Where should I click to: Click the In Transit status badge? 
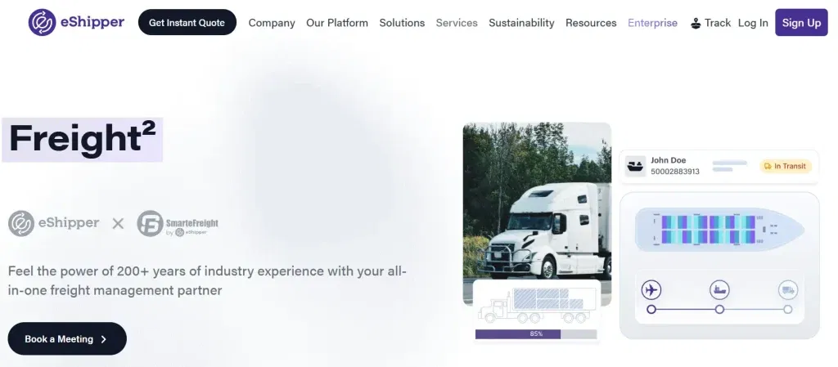click(785, 166)
